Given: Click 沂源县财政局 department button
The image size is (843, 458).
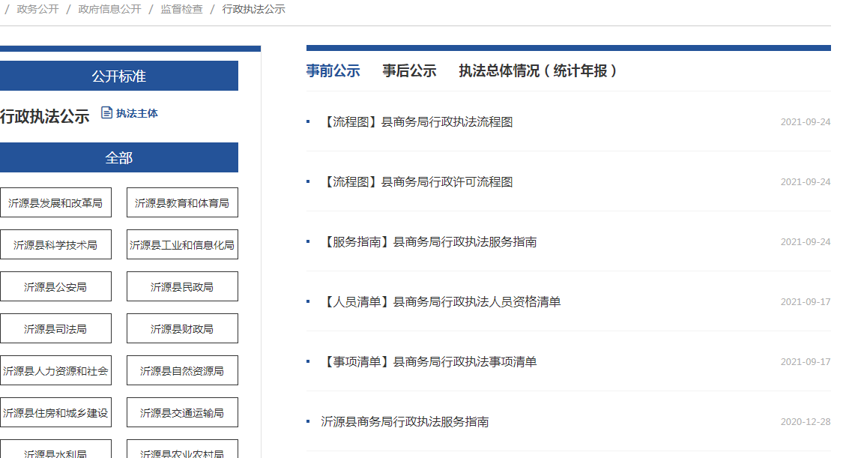Looking at the screenshot, I should click(182, 329).
